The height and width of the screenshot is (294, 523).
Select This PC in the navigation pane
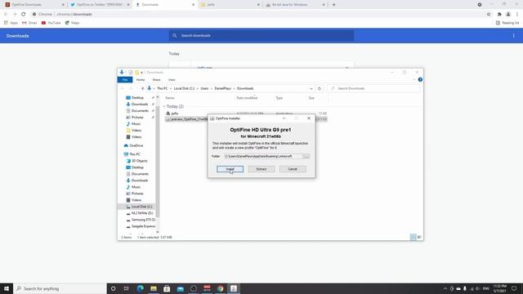point(135,154)
